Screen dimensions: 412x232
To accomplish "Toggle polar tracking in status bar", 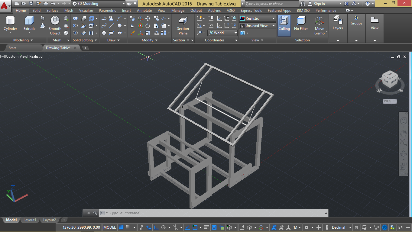I will tap(164, 227).
